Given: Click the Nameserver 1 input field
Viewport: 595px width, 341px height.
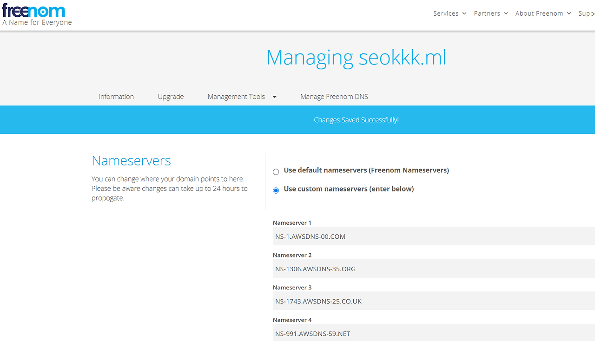Looking at the screenshot, I should pyautogui.click(x=434, y=236).
